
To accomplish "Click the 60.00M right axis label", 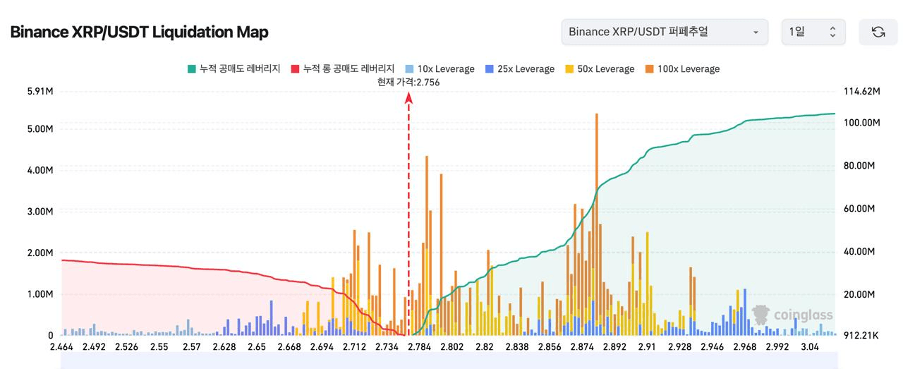I will pyautogui.click(x=859, y=209).
